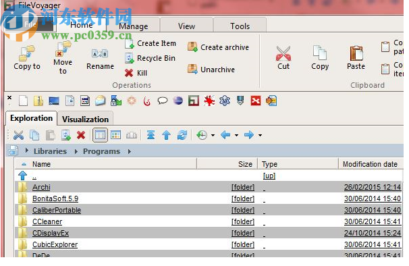The image size is (409, 266).
Task: Select the CDisplayEx folder
Action: click(x=208, y=233)
